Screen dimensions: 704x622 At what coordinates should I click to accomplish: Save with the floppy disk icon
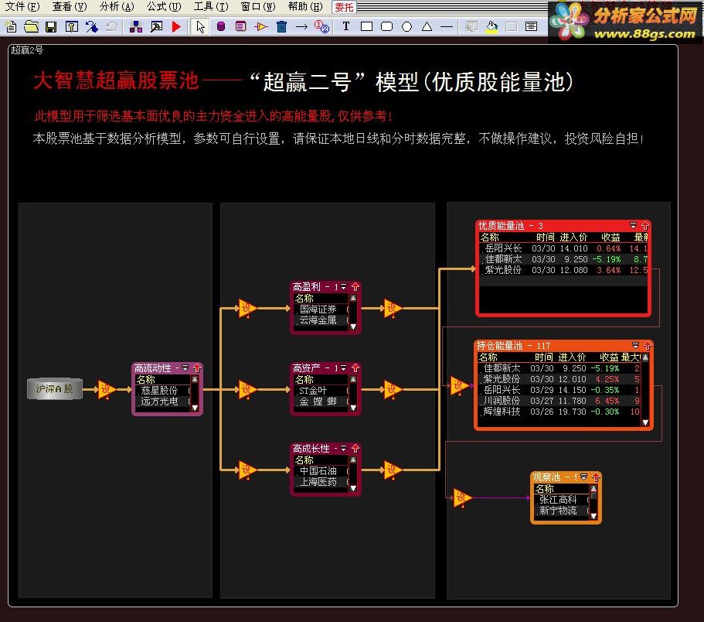[x=51, y=27]
